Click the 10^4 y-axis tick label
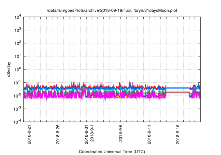 [18, 17]
